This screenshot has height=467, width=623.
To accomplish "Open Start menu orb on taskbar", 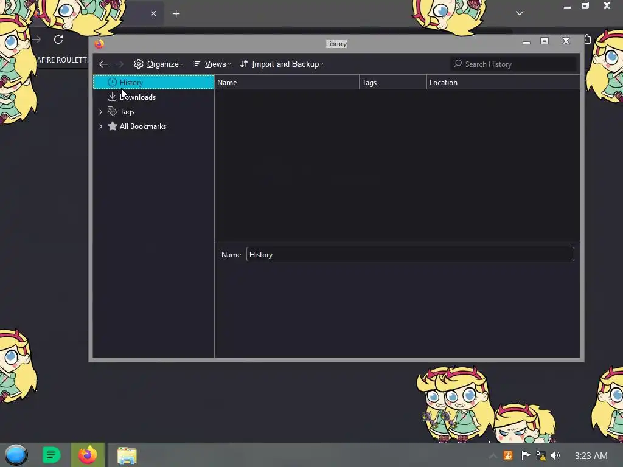I will [x=16, y=455].
